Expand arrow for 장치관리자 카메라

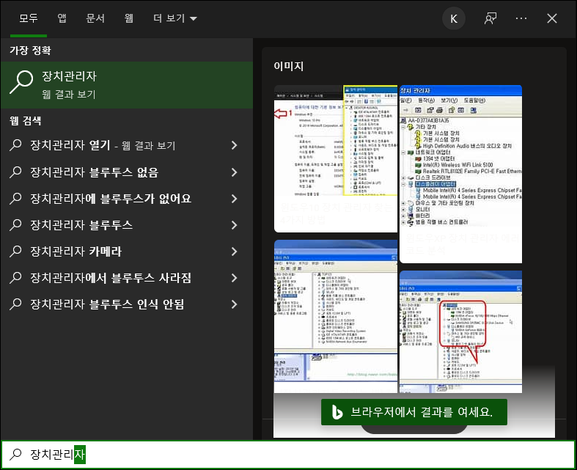235,251
